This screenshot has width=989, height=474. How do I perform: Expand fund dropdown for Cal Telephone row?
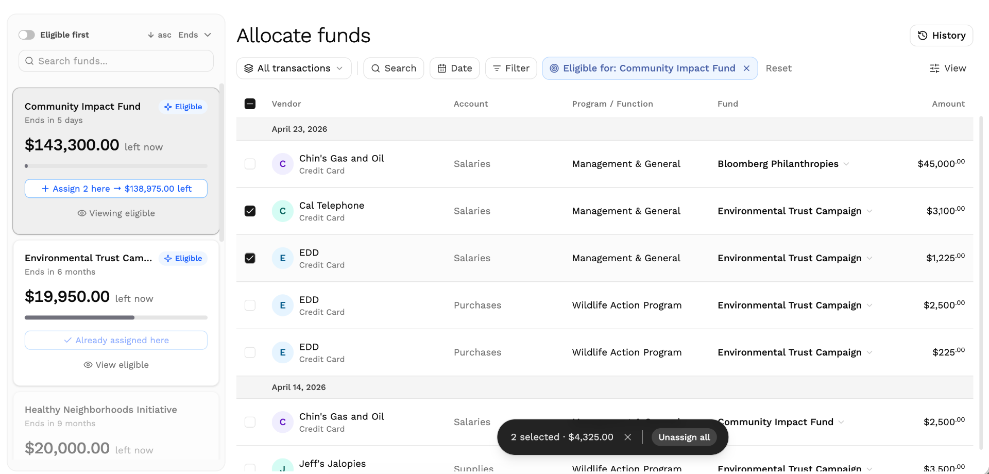[x=869, y=211]
